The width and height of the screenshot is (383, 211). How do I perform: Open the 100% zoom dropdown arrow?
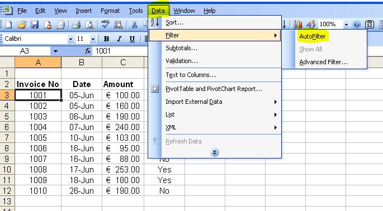click(346, 25)
